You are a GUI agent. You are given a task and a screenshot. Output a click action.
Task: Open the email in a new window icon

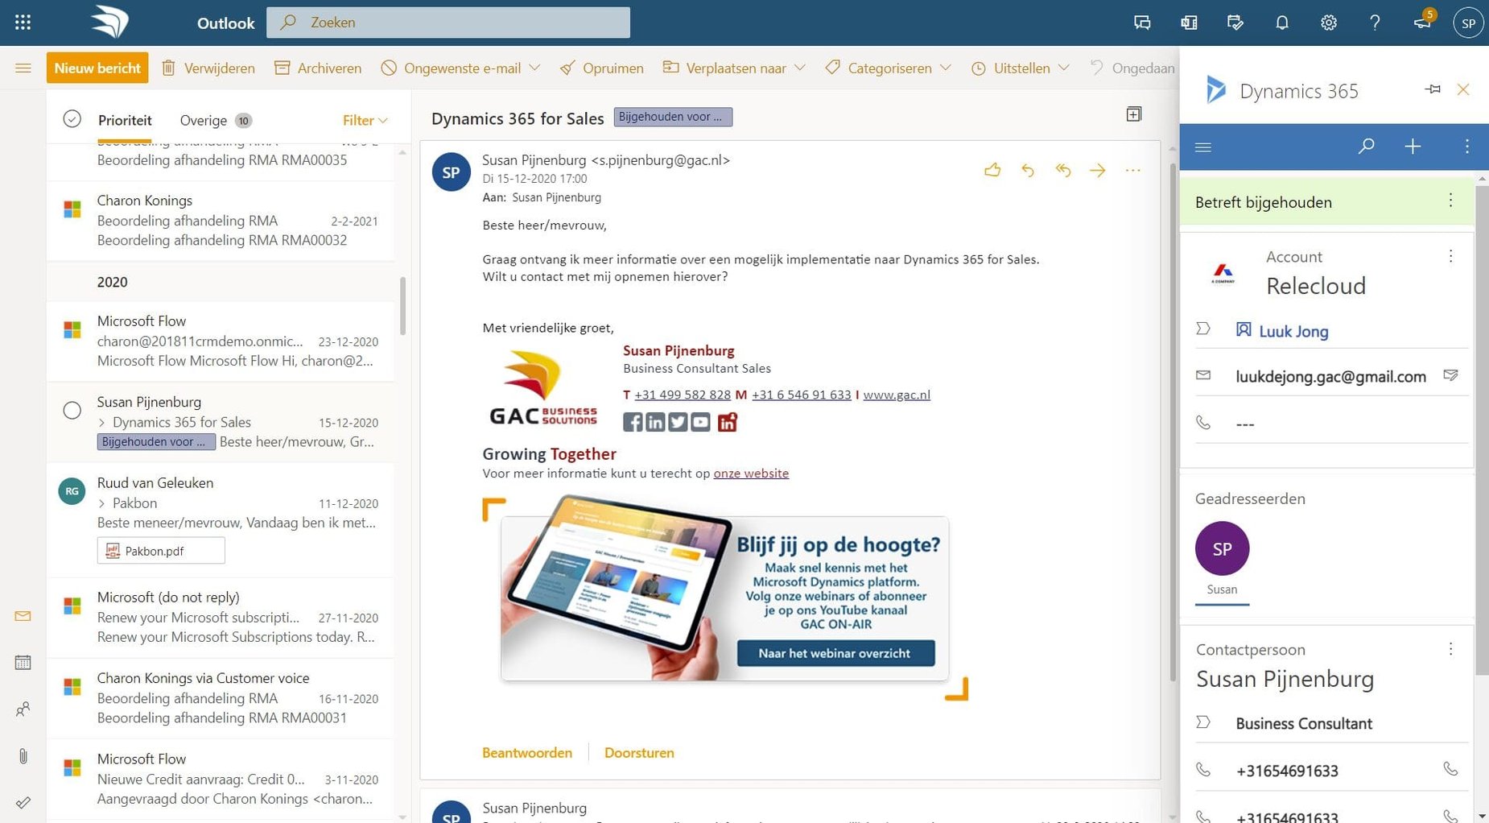click(x=1134, y=114)
